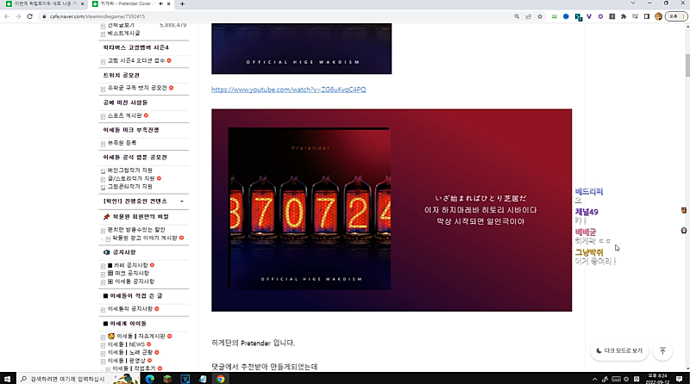Click the scroll-to-top arrow button
The image size is (690, 384).
click(x=662, y=350)
